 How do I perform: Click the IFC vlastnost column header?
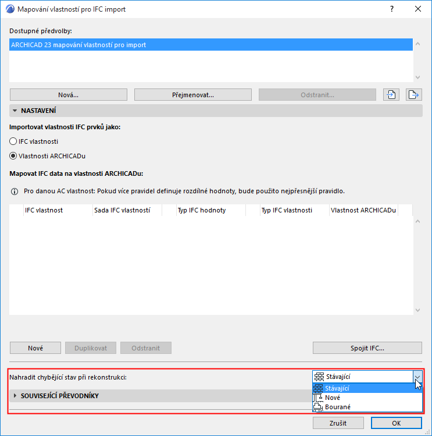click(x=58, y=210)
